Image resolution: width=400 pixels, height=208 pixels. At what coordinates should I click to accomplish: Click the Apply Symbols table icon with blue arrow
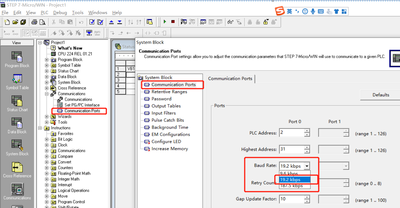[89, 33]
